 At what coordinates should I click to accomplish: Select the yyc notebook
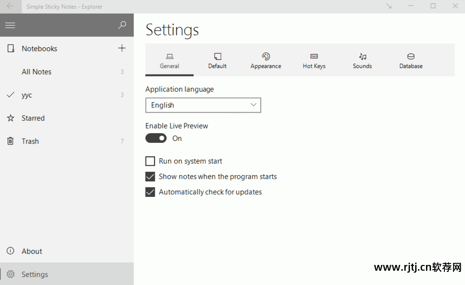click(67, 95)
